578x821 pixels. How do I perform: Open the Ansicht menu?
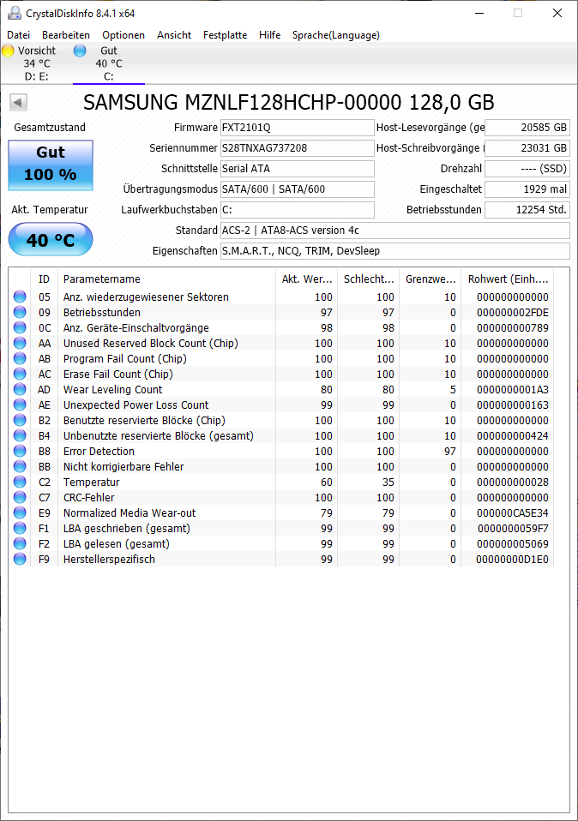[174, 35]
